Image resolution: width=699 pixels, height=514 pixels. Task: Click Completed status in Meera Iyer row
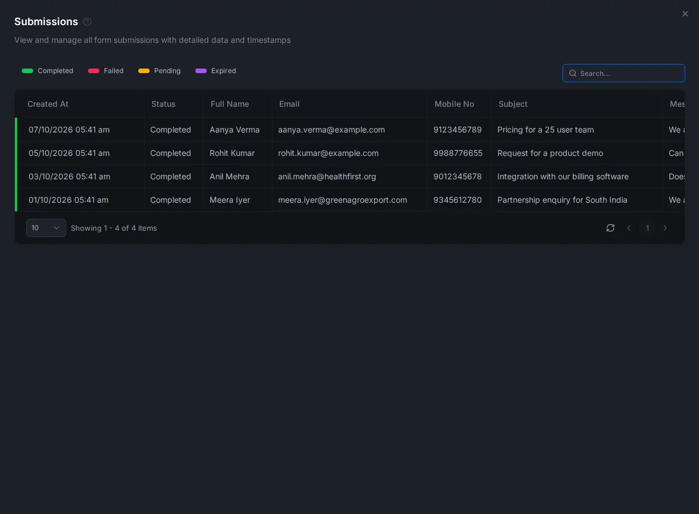pyautogui.click(x=171, y=200)
